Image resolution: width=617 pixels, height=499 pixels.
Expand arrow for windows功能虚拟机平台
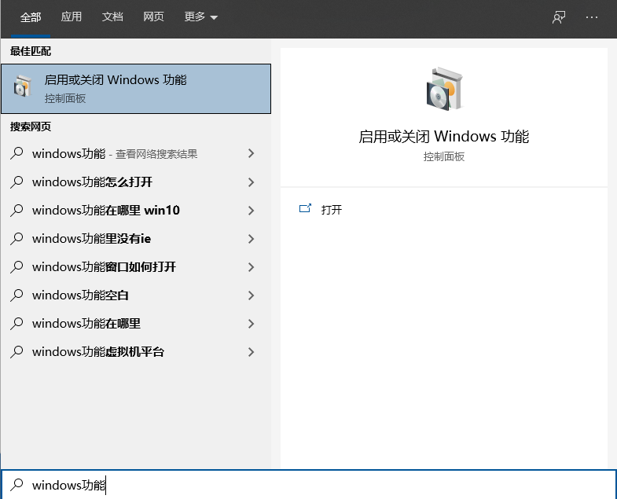click(x=251, y=352)
